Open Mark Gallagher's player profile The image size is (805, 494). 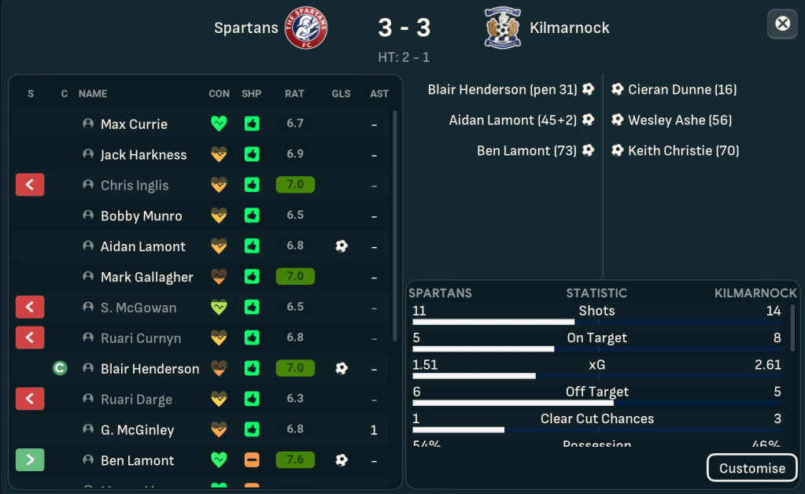(146, 277)
